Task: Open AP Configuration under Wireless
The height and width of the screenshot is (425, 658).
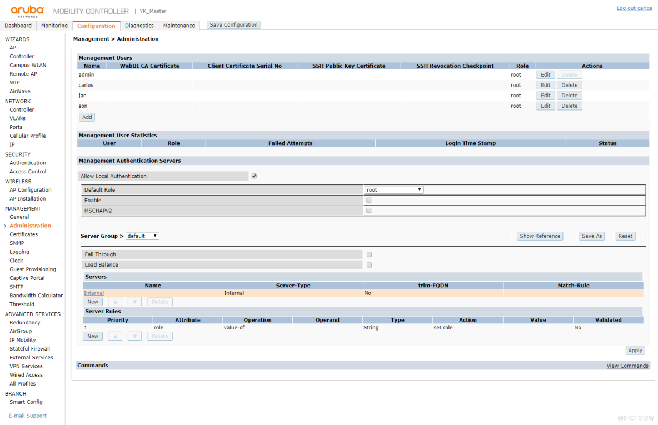Action: (x=31, y=190)
